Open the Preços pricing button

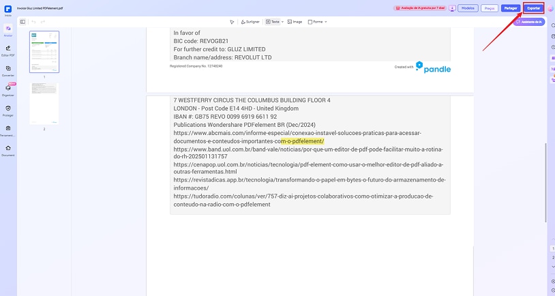click(x=490, y=8)
